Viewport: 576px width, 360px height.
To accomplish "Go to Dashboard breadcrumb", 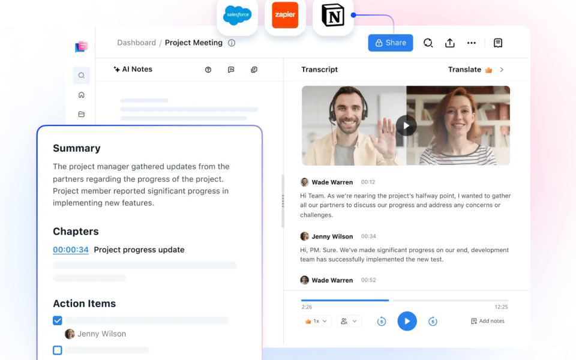I will pos(136,43).
